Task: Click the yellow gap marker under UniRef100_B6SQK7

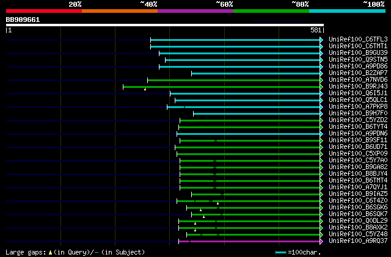Action: [x=203, y=217]
